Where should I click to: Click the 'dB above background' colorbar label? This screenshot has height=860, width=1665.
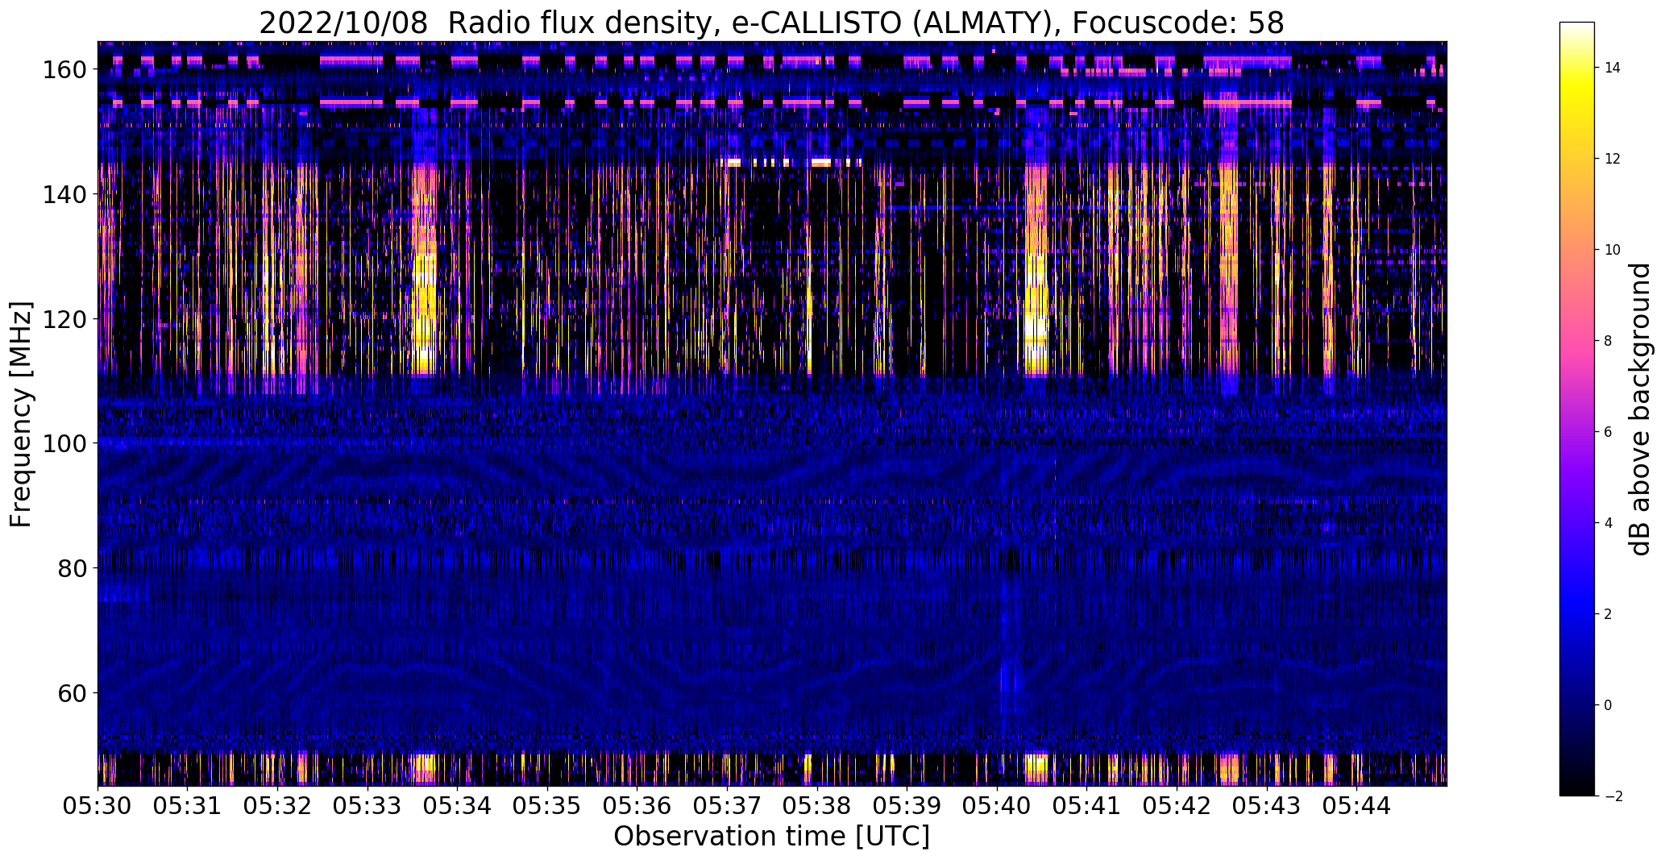1641,409
